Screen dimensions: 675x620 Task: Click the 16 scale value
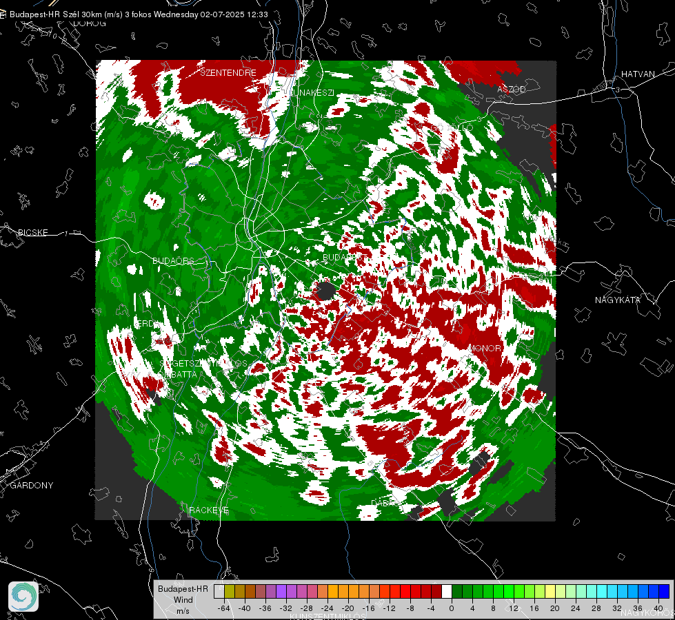click(534, 608)
